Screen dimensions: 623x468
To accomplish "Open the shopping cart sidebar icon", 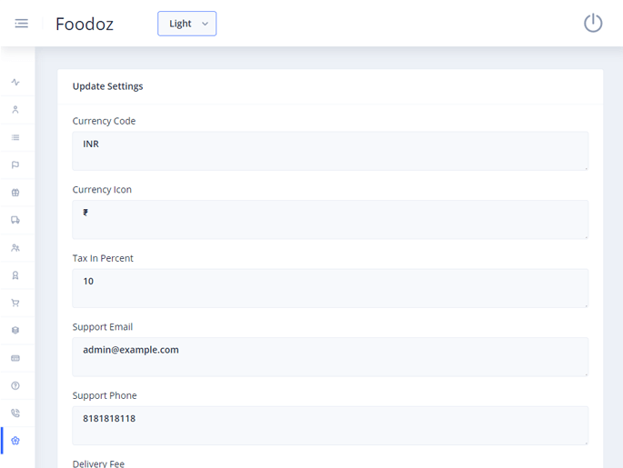I will tap(15, 303).
